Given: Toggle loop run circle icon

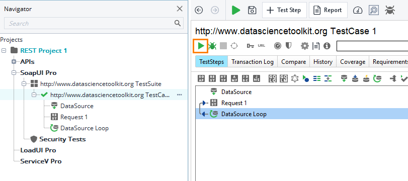Looking at the screenshot, I should point(234,46).
